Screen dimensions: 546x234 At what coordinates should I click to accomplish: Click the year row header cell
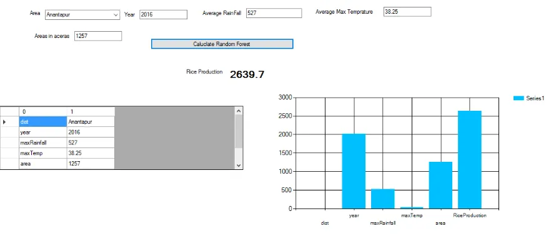[x=9, y=132]
